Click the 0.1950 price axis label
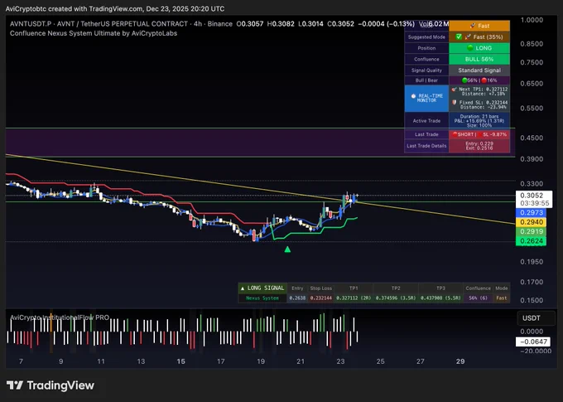The width and height of the screenshot is (563, 402). pos(532,262)
